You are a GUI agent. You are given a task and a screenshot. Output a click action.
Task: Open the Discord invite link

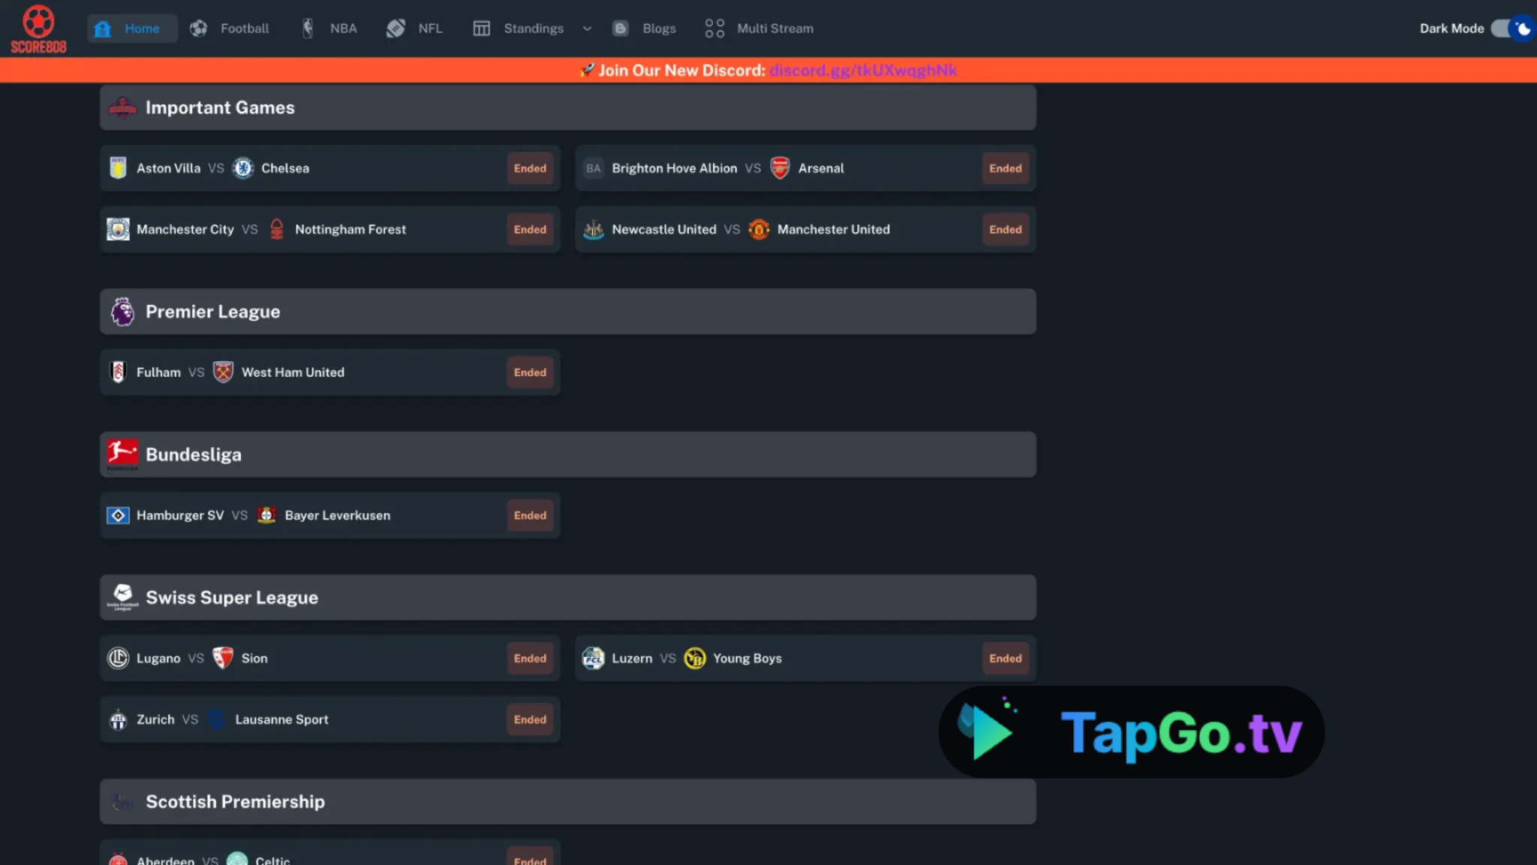point(863,71)
